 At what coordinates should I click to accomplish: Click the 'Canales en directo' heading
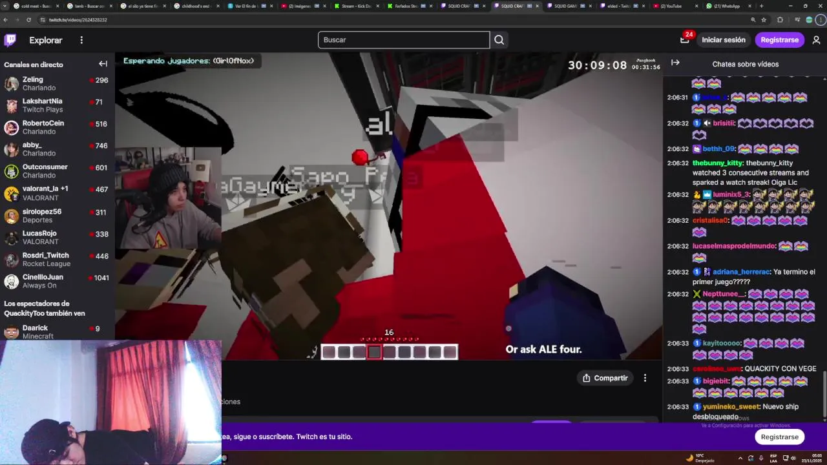click(34, 65)
